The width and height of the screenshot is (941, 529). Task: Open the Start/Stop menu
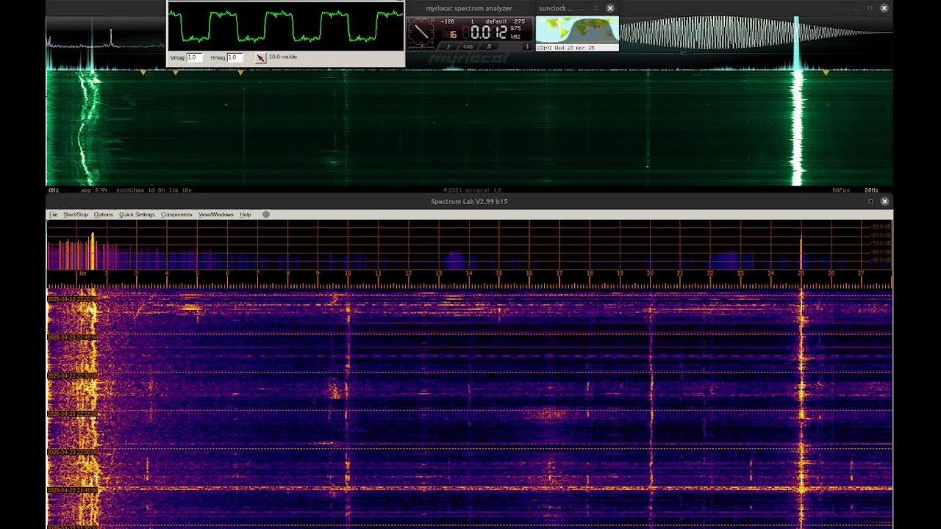(x=76, y=215)
